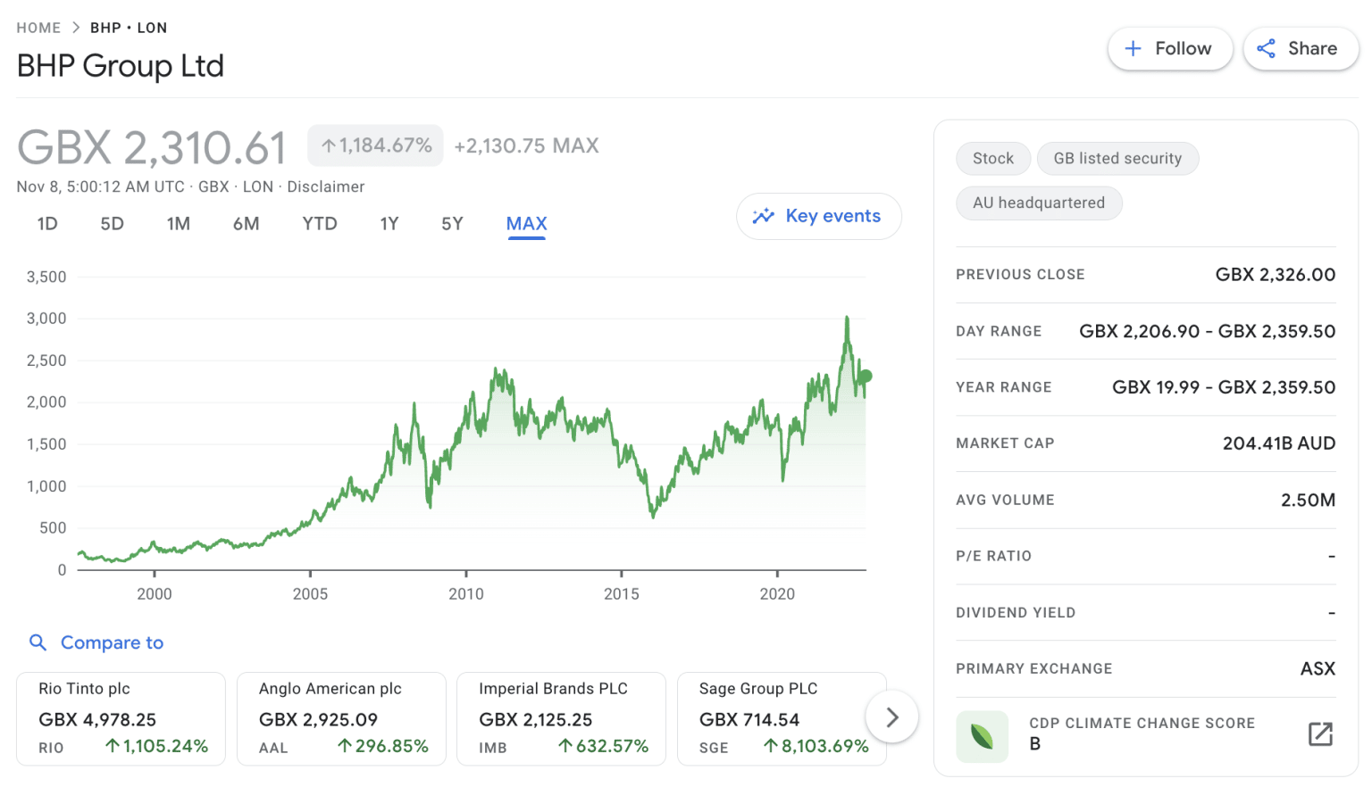The height and width of the screenshot is (787, 1372).
Task: Select the Rio Tinto plc comparison card
Action: pyautogui.click(x=121, y=718)
